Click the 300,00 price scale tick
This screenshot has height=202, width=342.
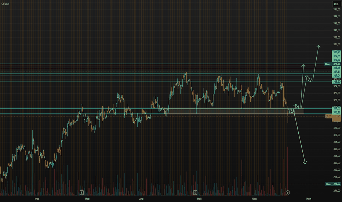(337, 170)
